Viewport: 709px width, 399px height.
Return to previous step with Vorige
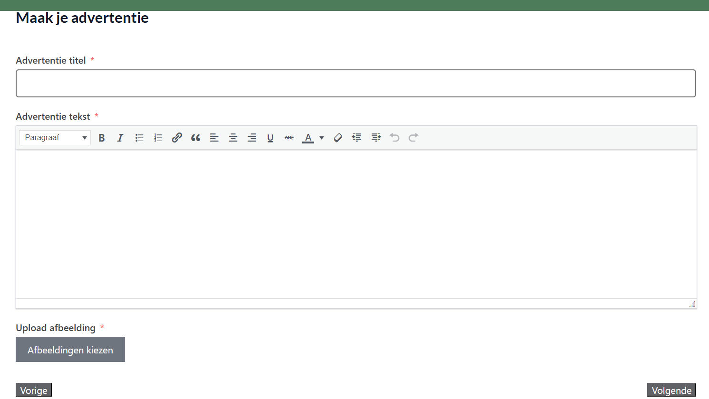(x=34, y=390)
